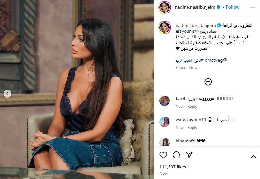Share the post via paper plane icon
Screen dimensions: 260x179
coord(189,155)
